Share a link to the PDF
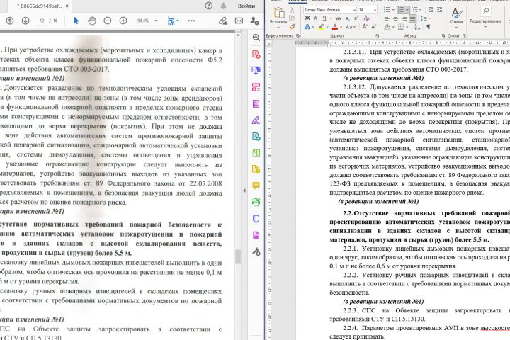 tap(223, 21)
